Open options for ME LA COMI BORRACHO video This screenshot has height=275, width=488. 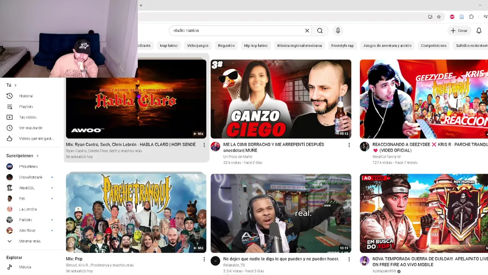click(349, 145)
